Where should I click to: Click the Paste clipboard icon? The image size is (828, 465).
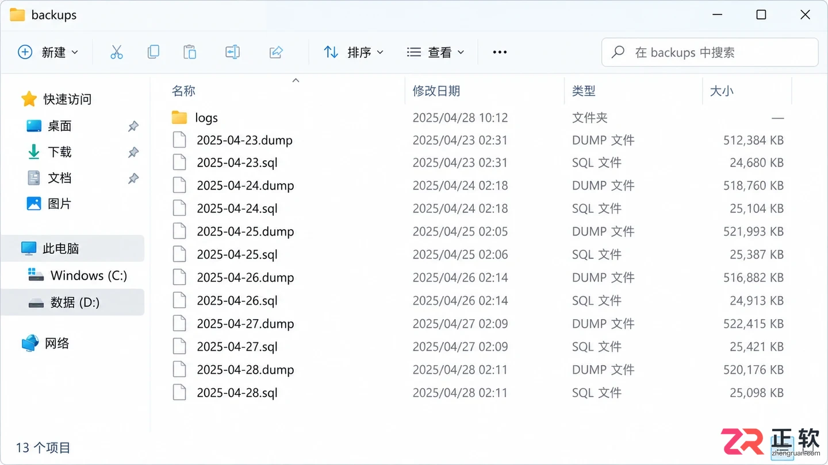click(190, 52)
